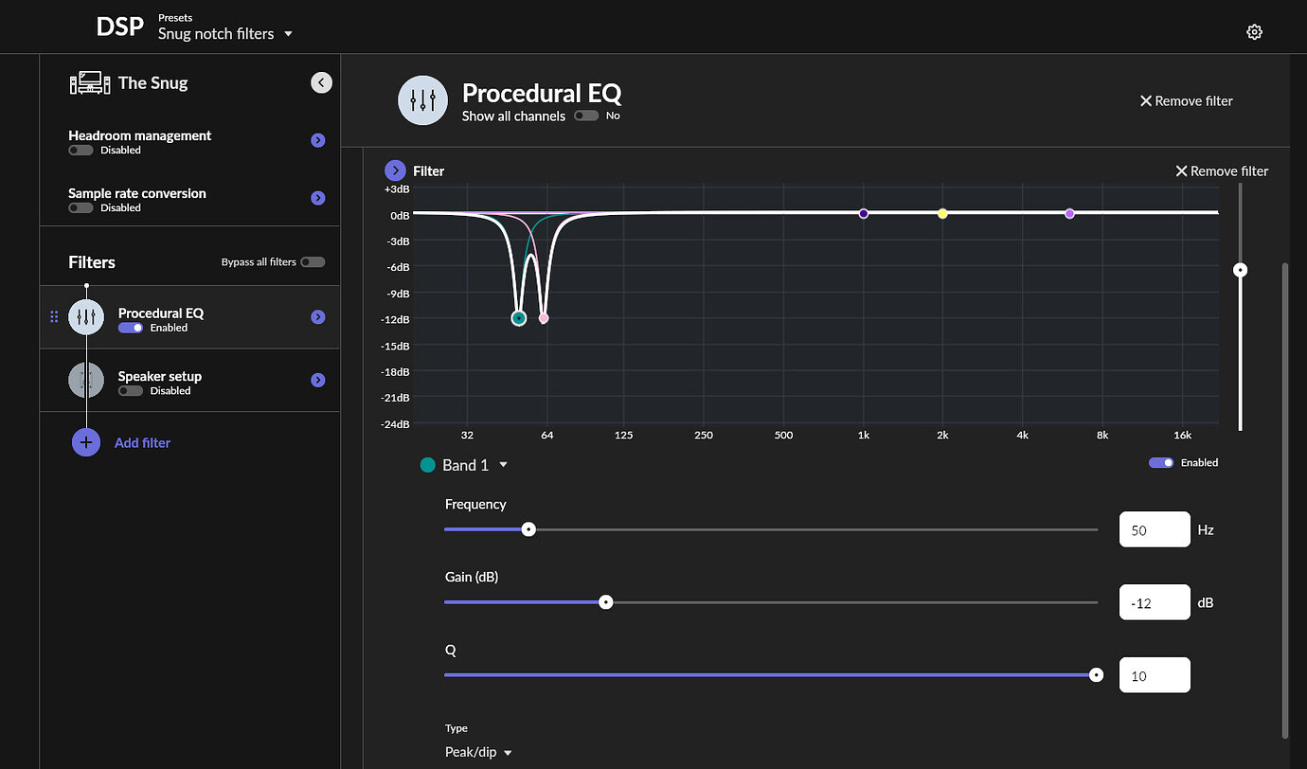The image size is (1307, 769).
Task: Expand the Filter section disclosure arrow
Action: click(395, 170)
